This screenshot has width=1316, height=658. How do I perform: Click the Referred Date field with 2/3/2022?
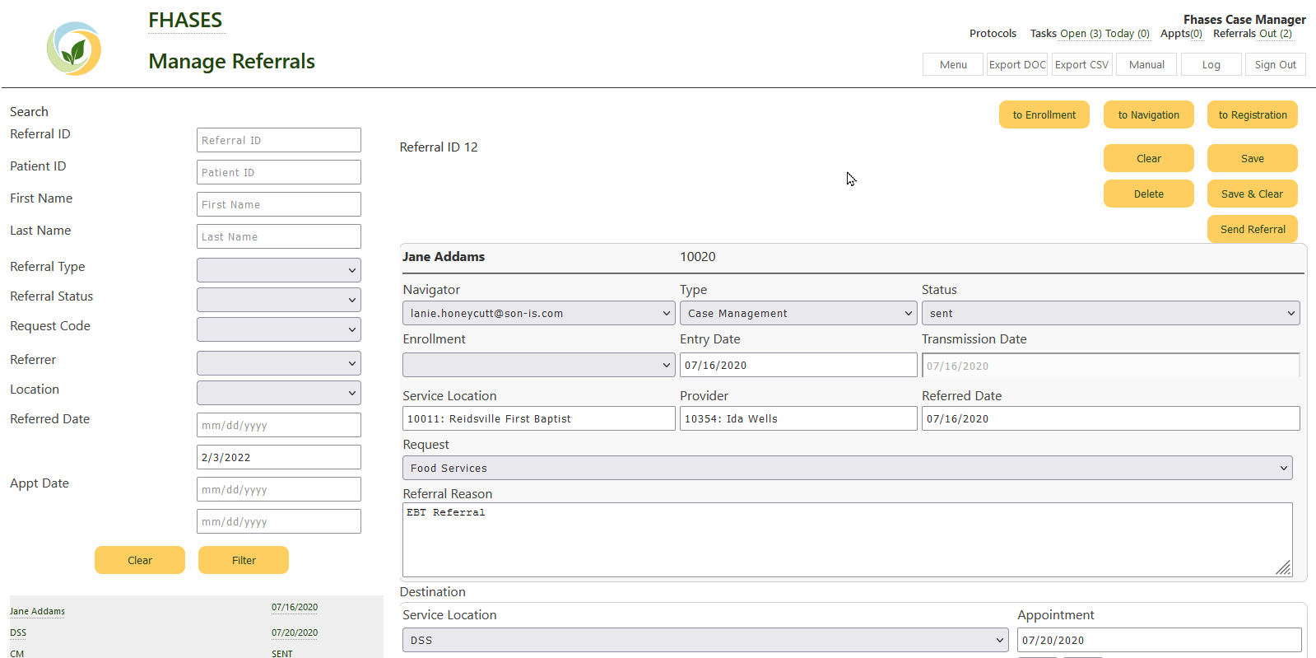(x=279, y=457)
